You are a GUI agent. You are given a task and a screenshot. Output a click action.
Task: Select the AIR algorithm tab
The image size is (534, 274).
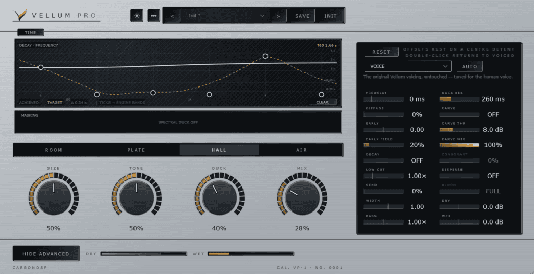[301, 150]
